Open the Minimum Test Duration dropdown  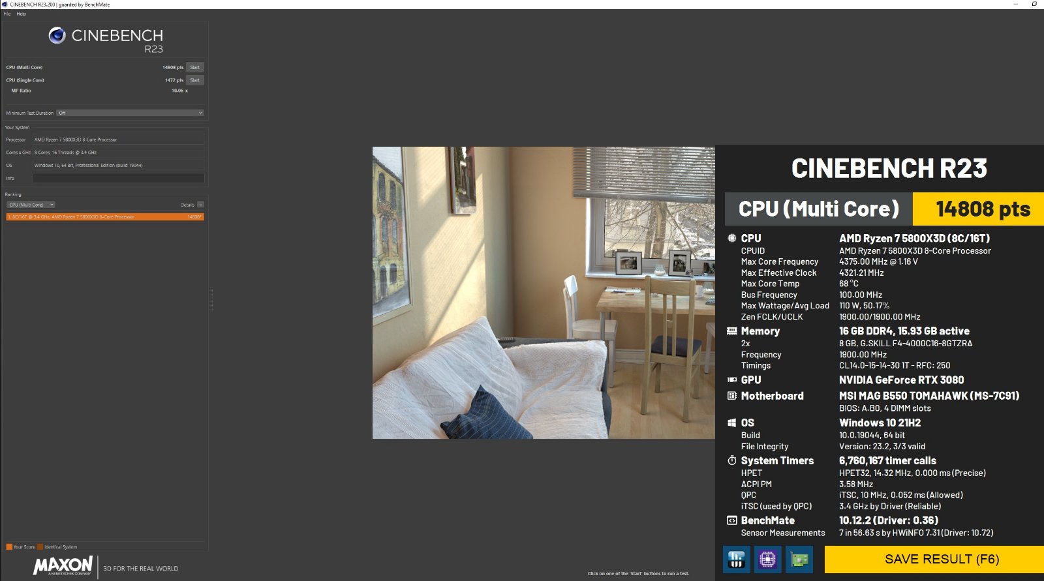130,113
